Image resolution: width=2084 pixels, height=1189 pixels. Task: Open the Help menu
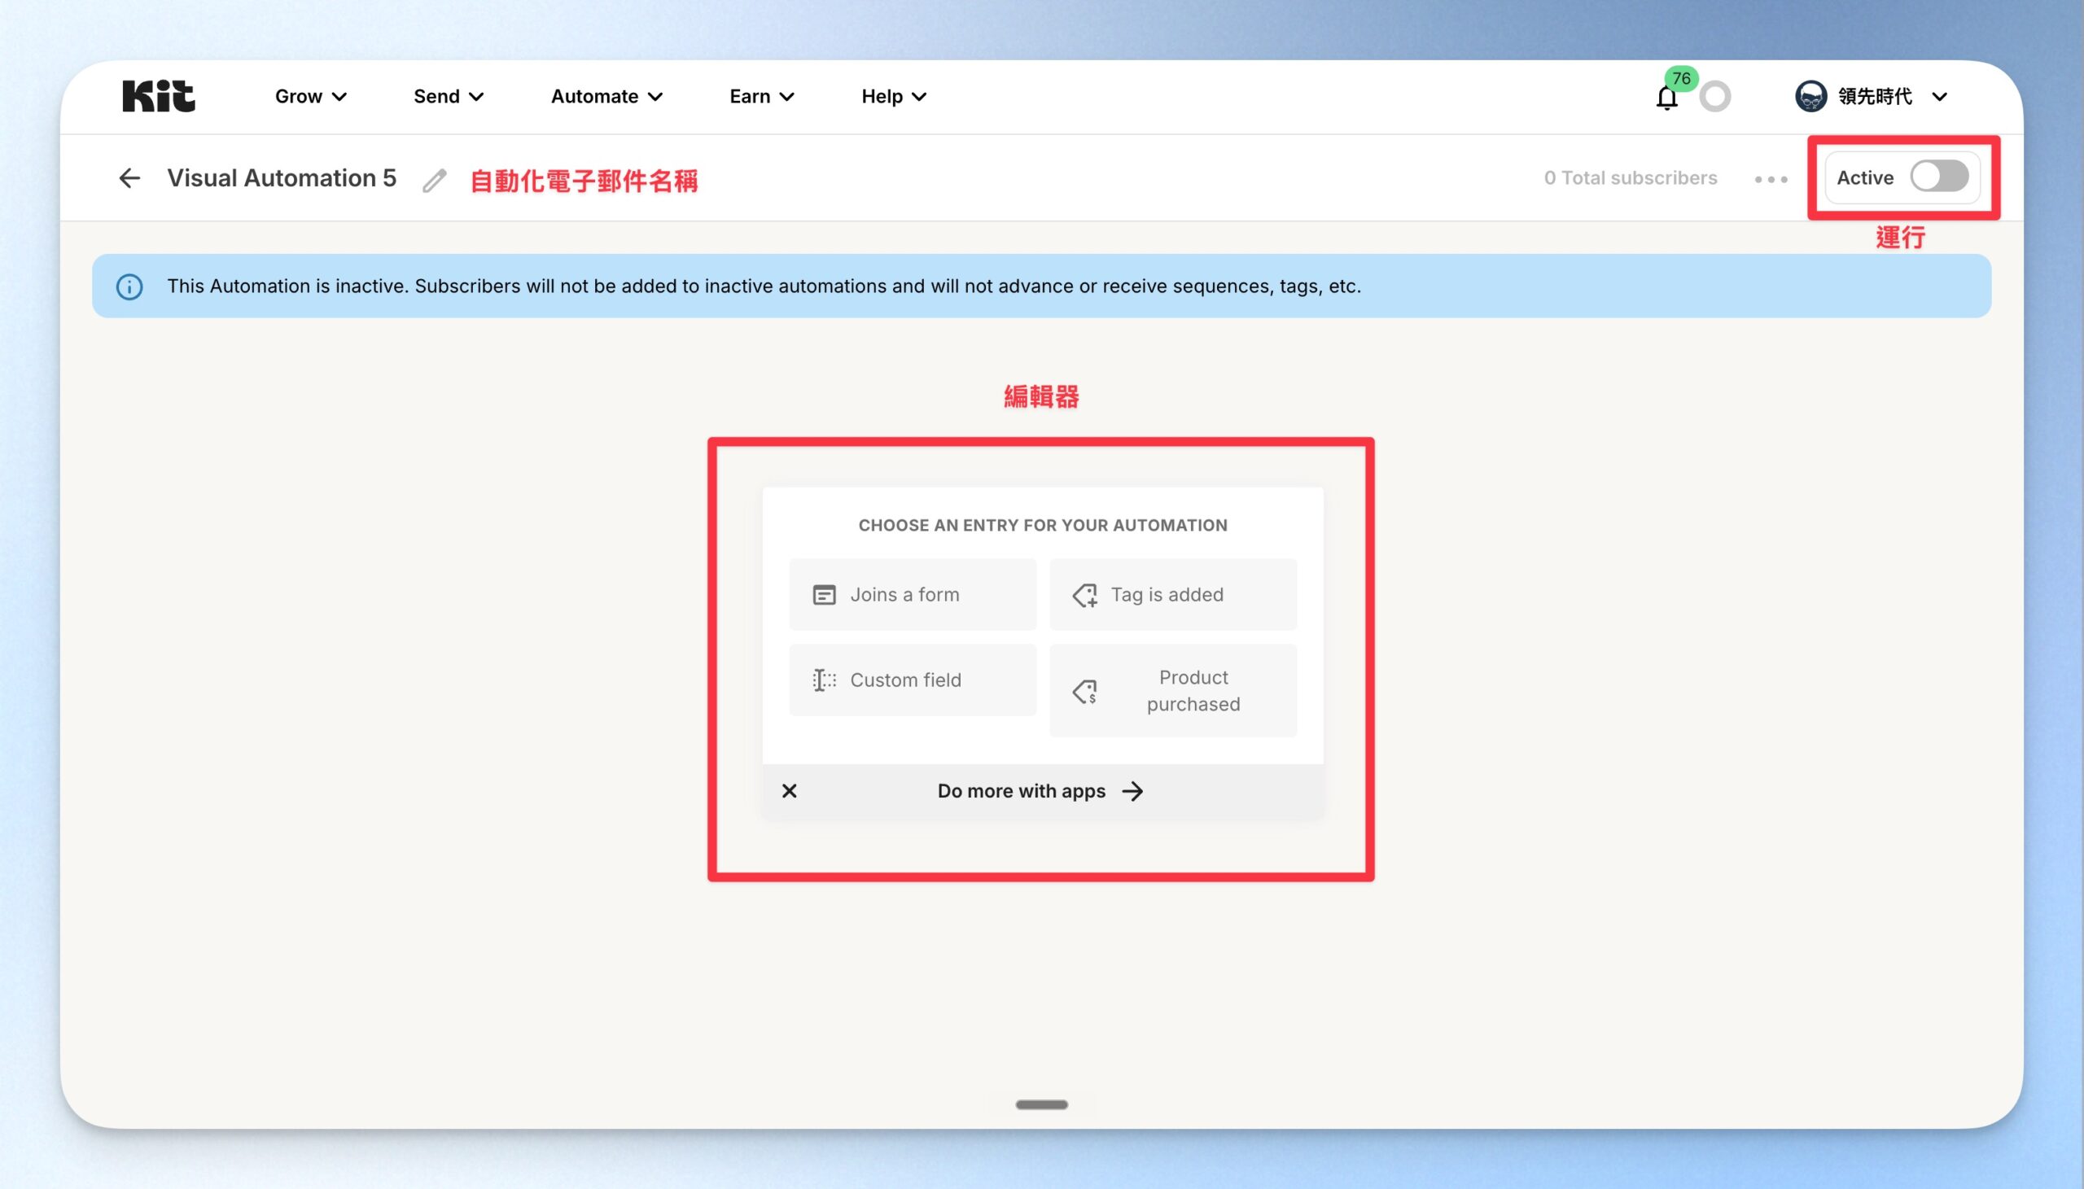(x=893, y=96)
